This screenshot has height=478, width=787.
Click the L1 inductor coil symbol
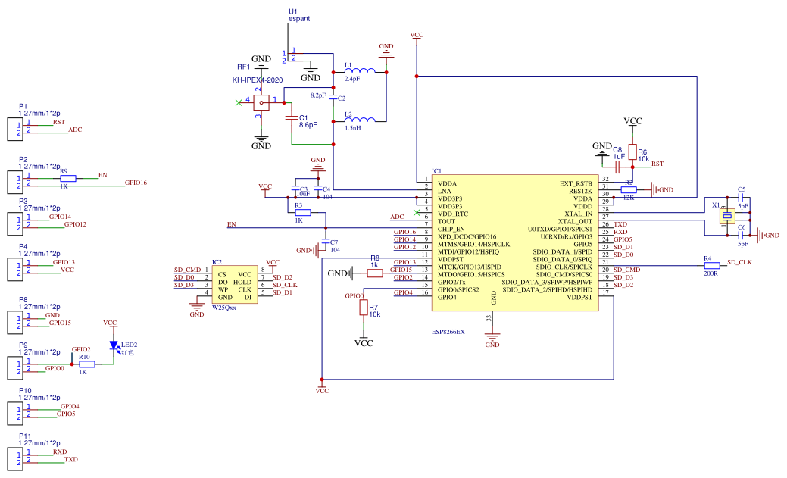360,70
